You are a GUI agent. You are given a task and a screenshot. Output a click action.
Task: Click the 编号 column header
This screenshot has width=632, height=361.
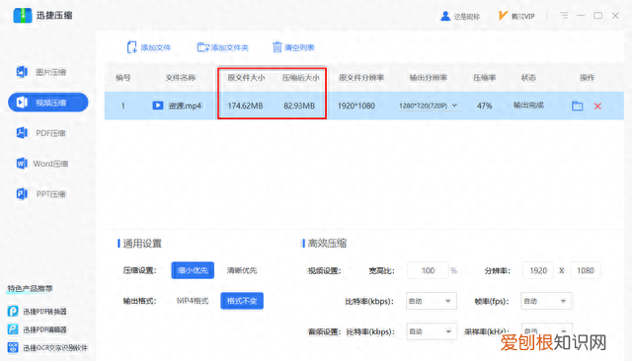click(122, 78)
